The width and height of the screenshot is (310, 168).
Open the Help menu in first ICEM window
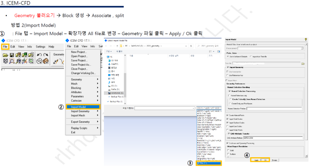click(52, 47)
